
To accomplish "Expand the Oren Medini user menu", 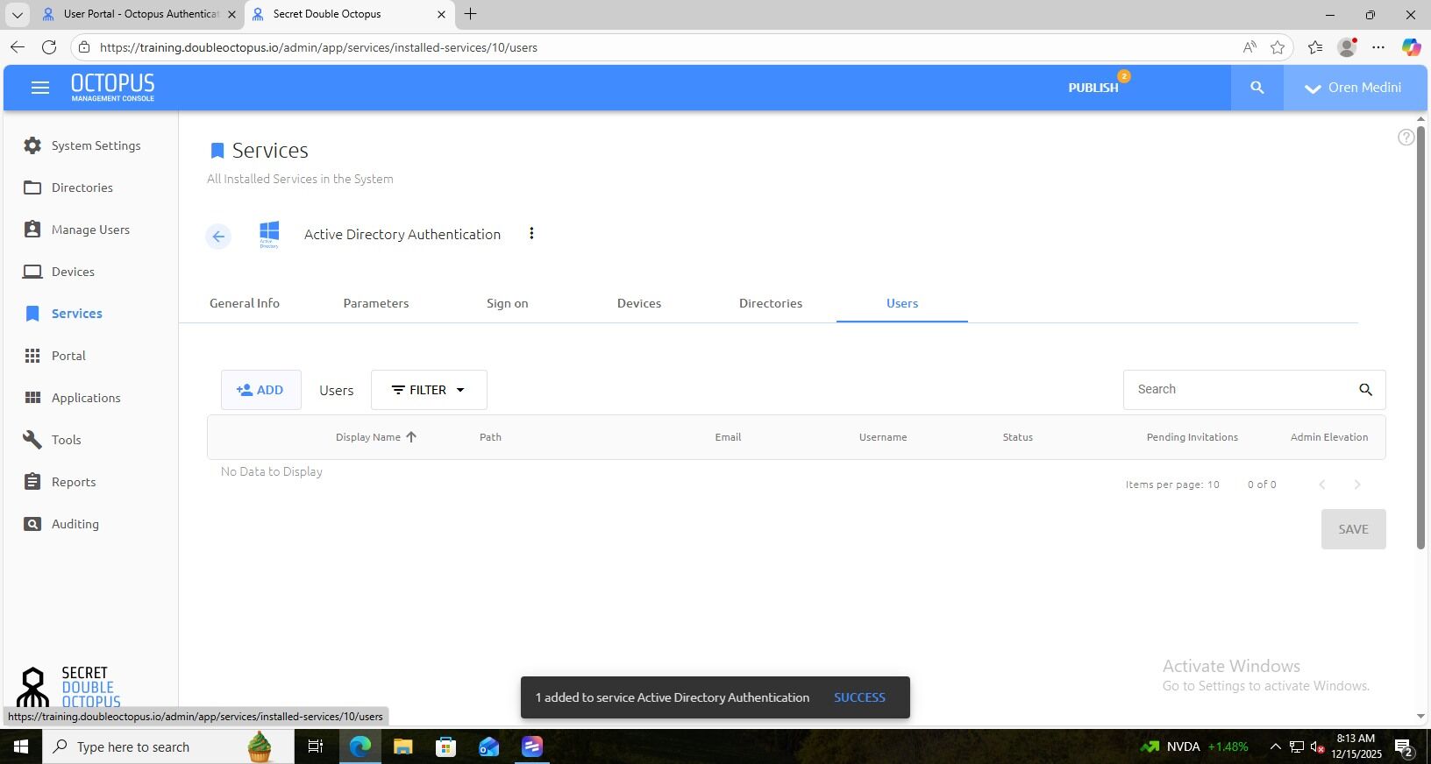I will click(1353, 88).
